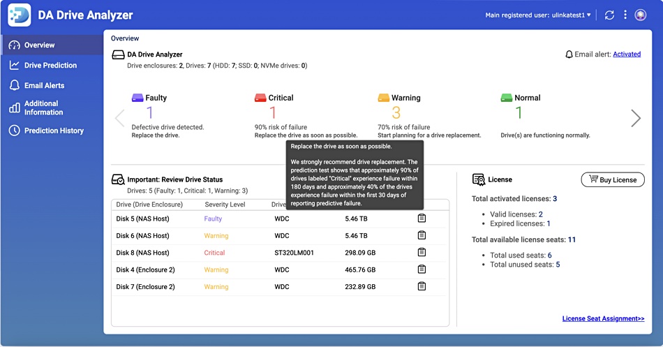Click the License certificate icon
The width and height of the screenshot is (663, 347).
click(479, 180)
